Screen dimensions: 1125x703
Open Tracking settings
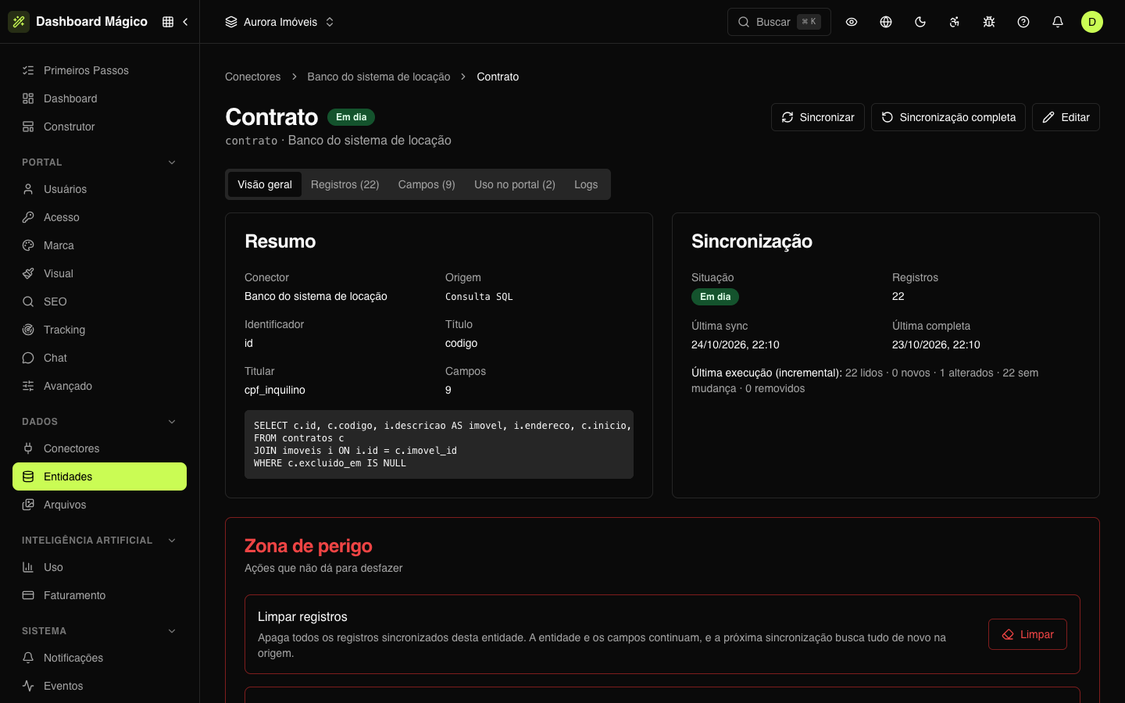pyautogui.click(x=99, y=330)
